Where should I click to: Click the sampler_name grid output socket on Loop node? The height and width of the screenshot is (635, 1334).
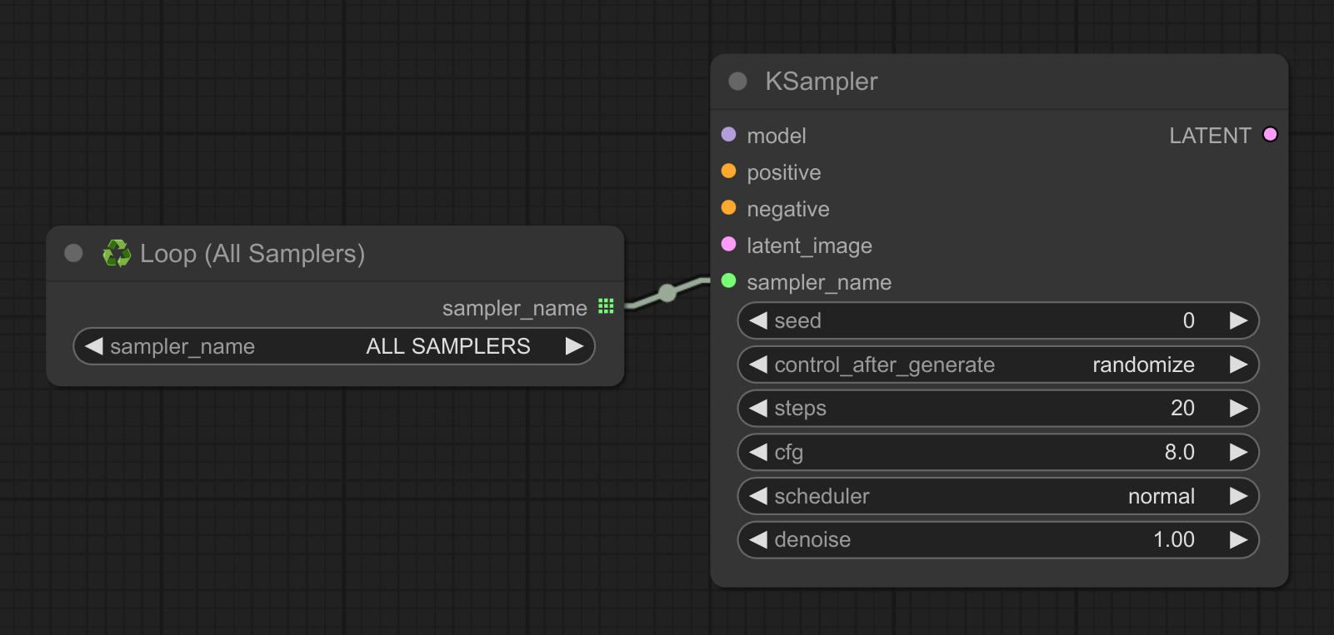[x=606, y=307]
